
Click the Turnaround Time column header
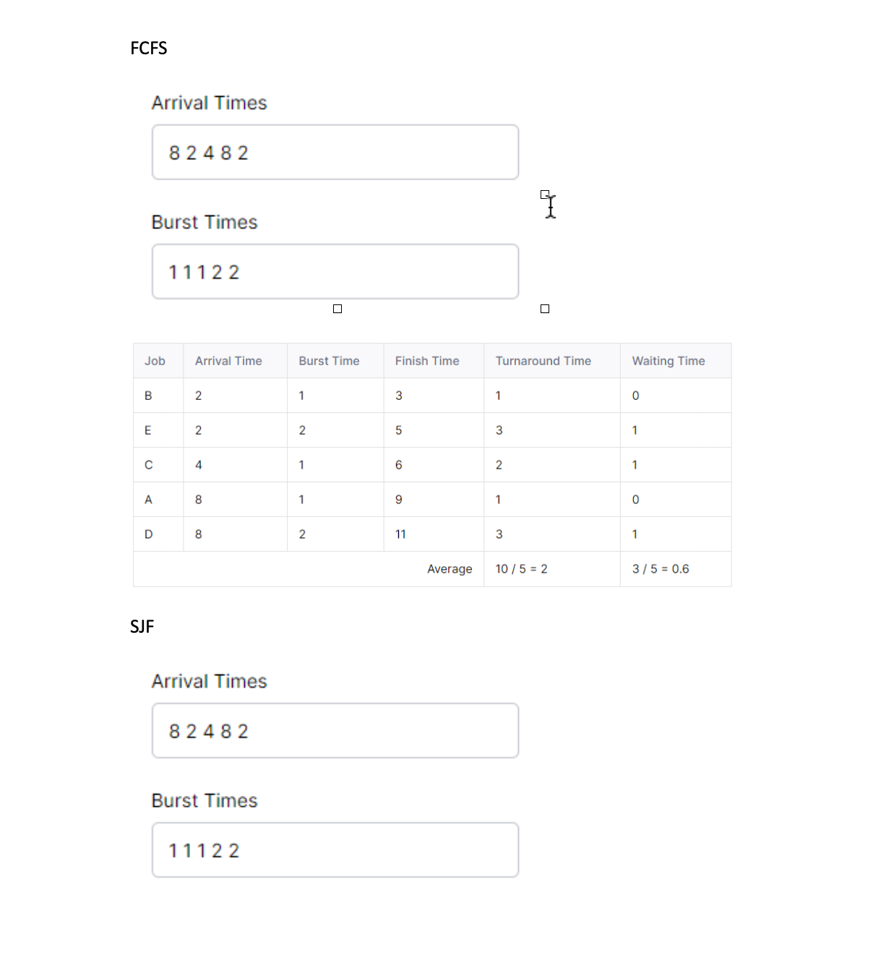[x=543, y=361]
